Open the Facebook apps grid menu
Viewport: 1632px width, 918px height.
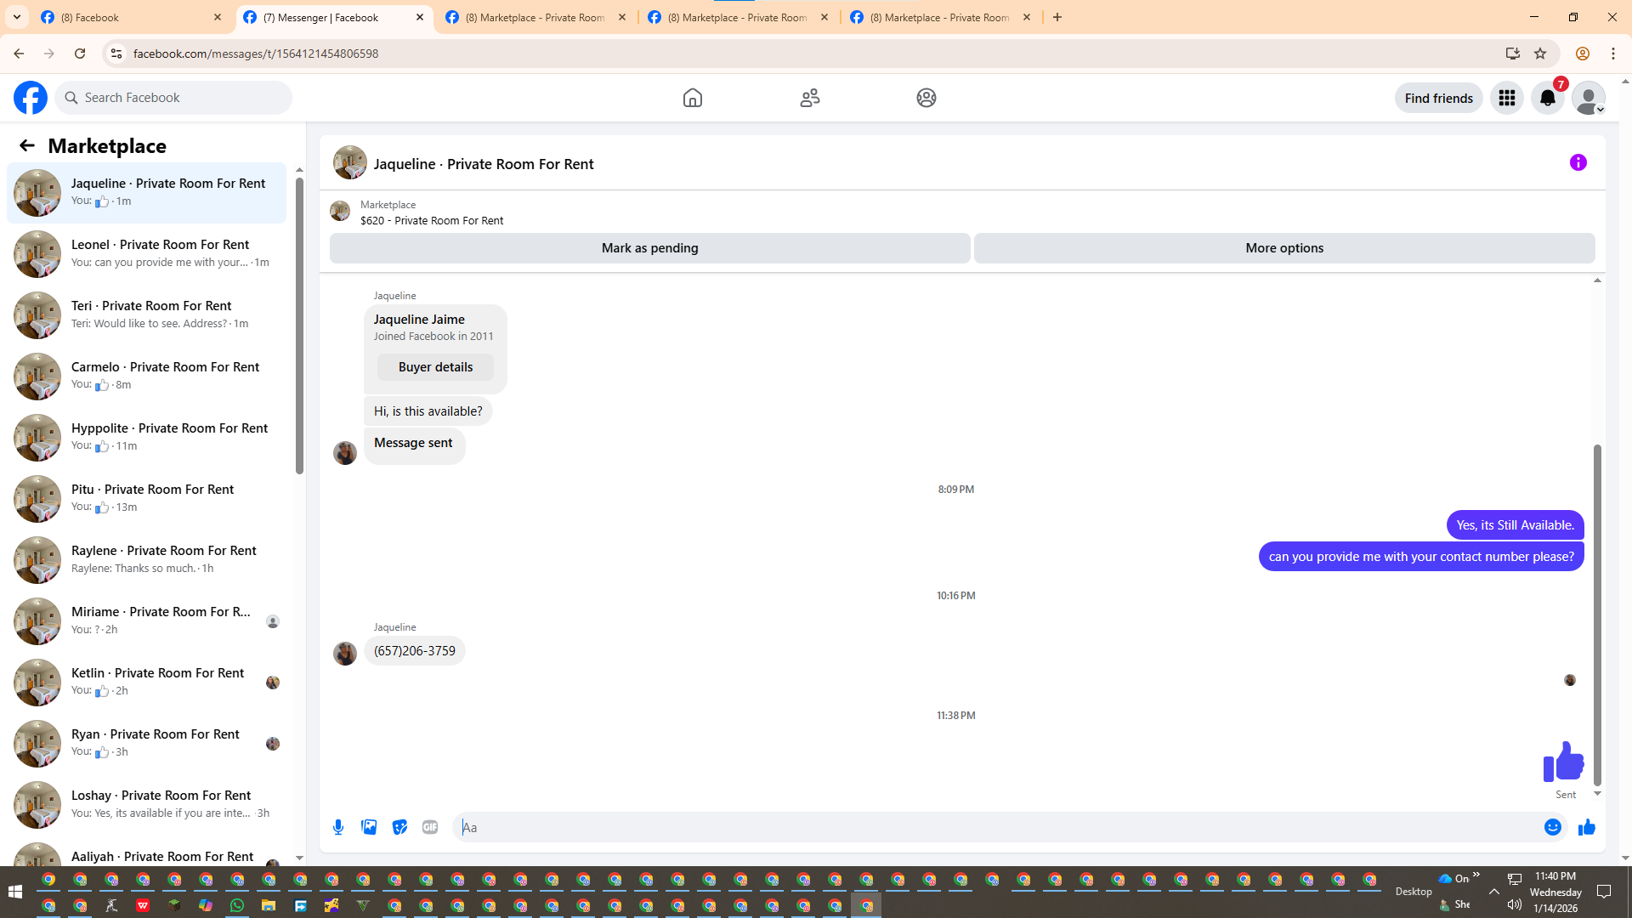tap(1506, 98)
